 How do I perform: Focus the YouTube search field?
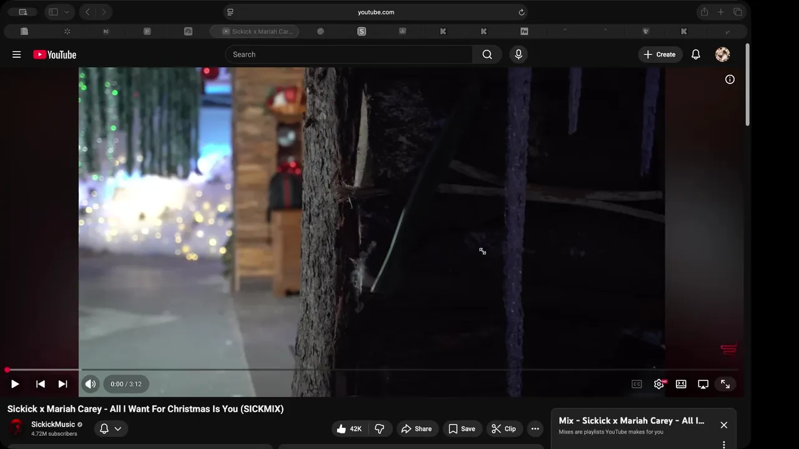(349, 54)
